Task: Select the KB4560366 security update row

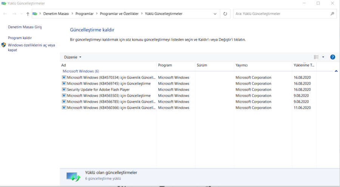Action: (x=188, y=108)
